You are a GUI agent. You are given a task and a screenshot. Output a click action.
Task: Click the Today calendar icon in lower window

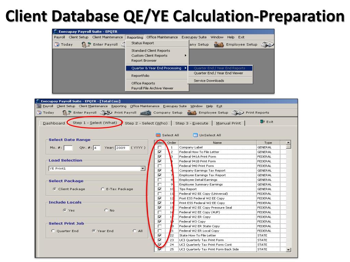[x=39, y=113]
